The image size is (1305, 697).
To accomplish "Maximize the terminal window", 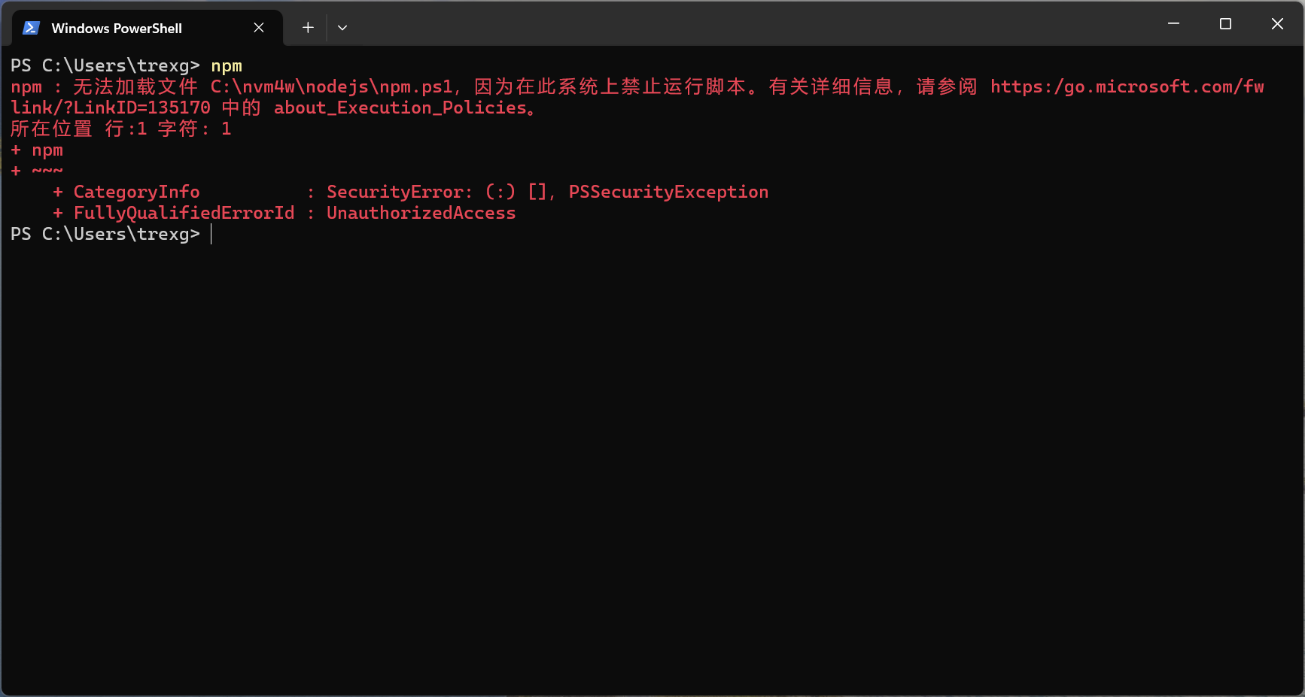I will 1224,24.
